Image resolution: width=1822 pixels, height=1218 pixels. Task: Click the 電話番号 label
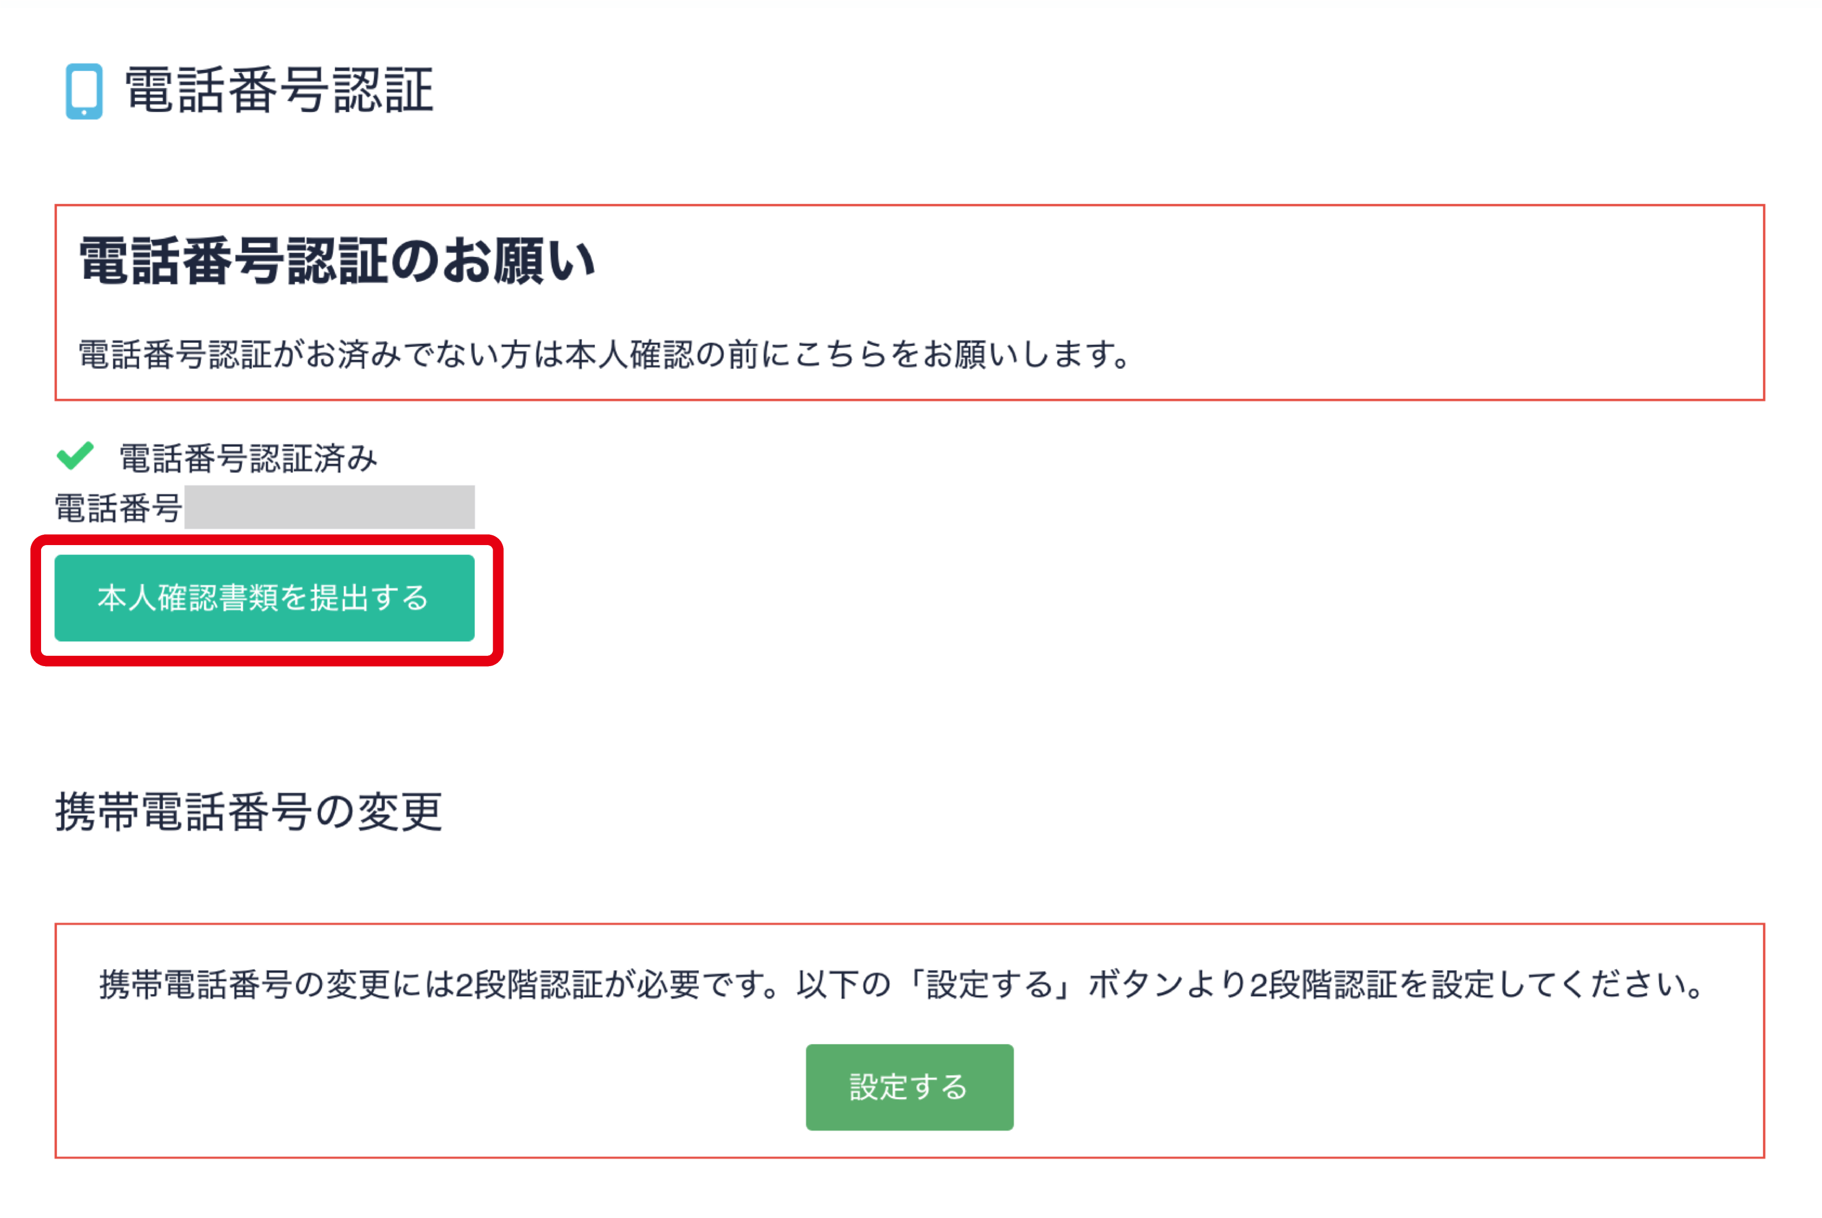click(118, 509)
